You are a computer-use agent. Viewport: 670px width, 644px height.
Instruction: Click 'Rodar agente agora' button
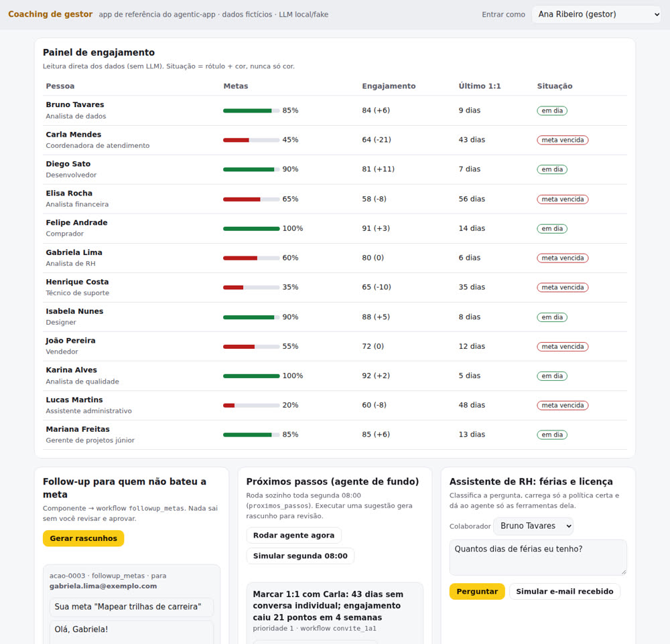[293, 535]
